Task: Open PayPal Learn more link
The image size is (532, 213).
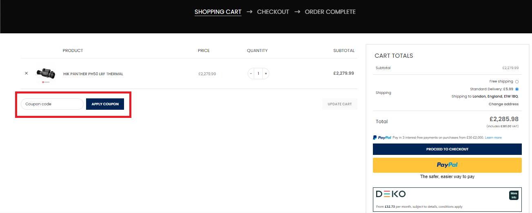Action: coord(493,138)
